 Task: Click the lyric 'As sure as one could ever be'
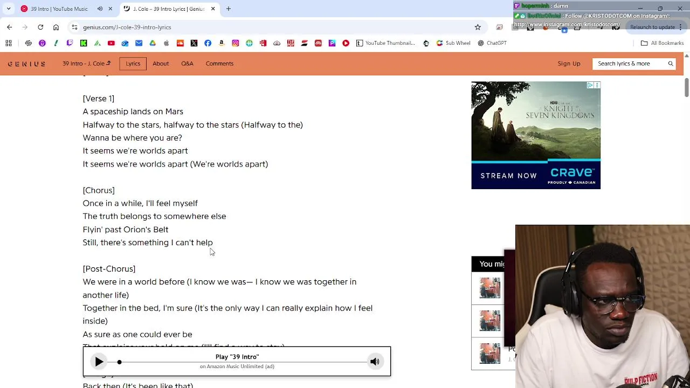(137, 335)
